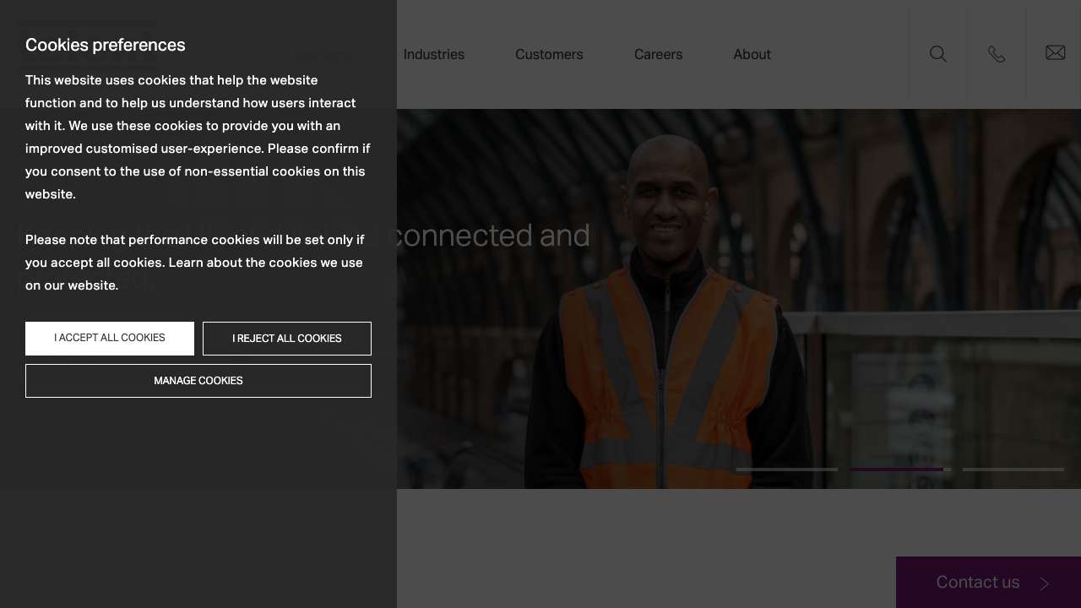Jump to the first carousel slide indicator

[786, 470]
